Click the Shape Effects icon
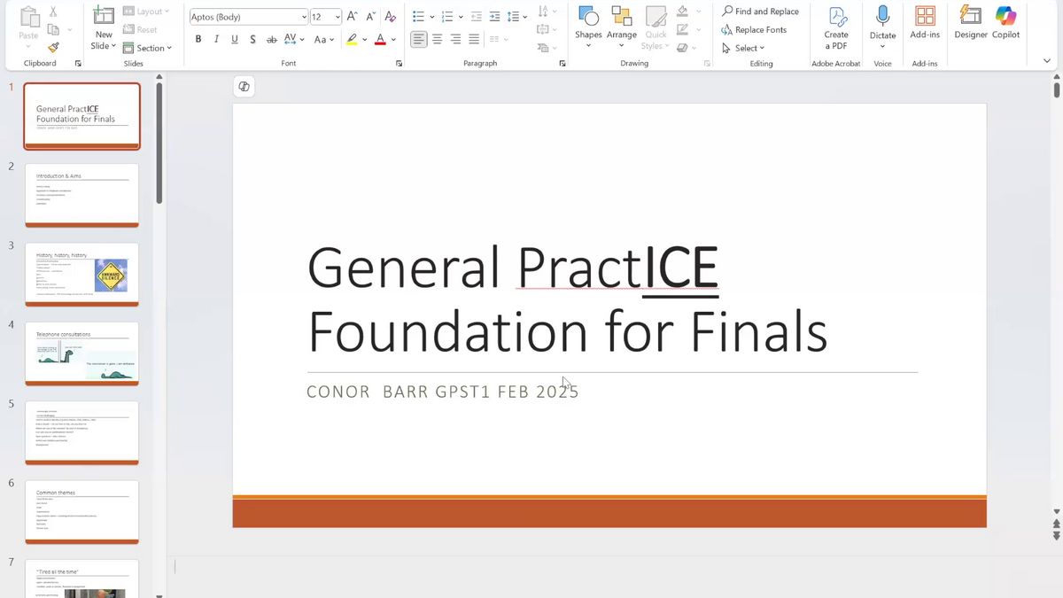Viewport: 1063px width, 598px height. coord(681,48)
